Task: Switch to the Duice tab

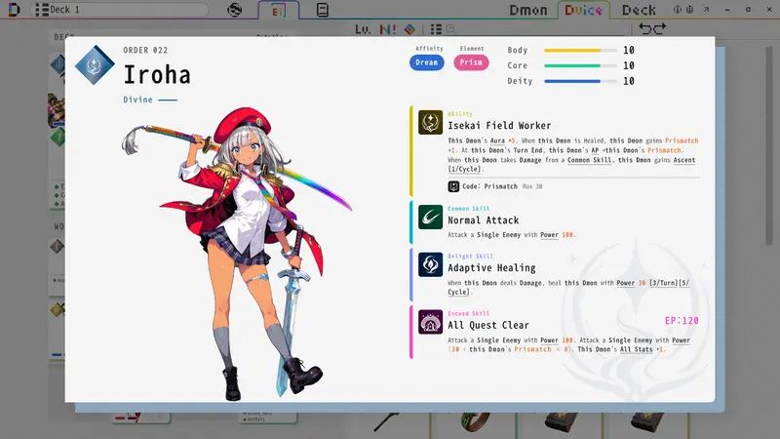Action: pos(583,10)
